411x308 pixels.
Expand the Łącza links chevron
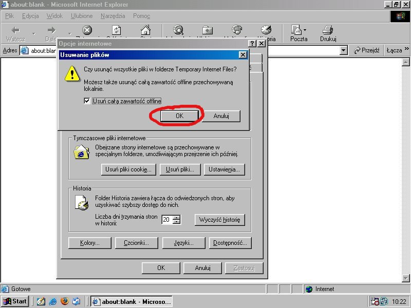click(406, 48)
